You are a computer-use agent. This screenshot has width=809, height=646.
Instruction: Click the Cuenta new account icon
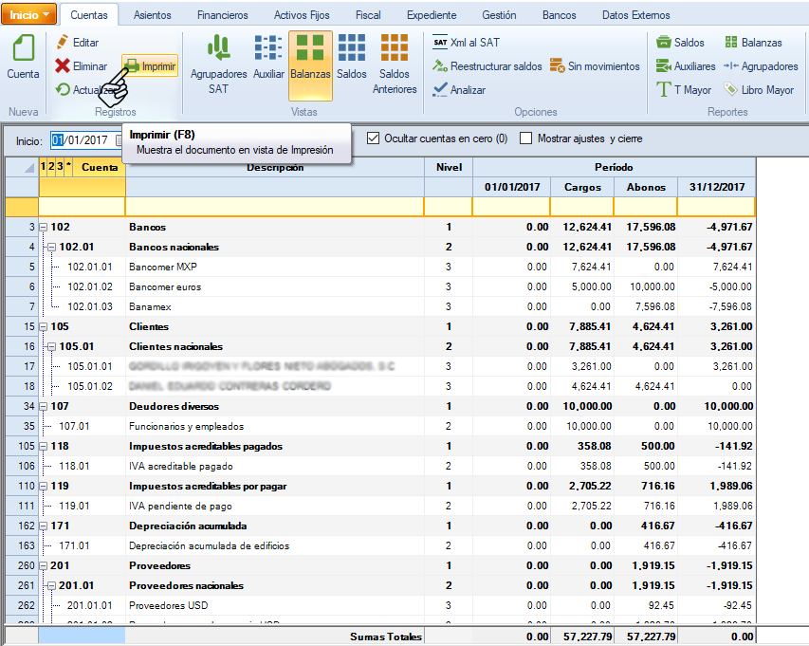(24, 49)
